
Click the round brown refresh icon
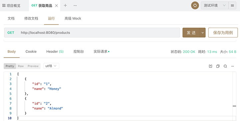pyautogui.click(x=195, y=6)
